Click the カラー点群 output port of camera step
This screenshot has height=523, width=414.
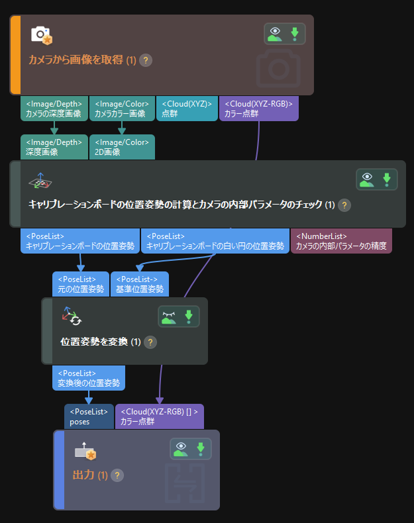tap(259, 109)
